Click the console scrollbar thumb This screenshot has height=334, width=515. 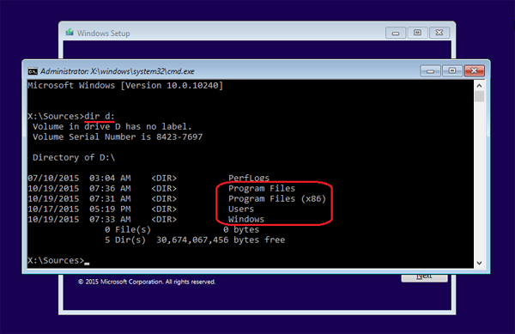[x=479, y=96]
